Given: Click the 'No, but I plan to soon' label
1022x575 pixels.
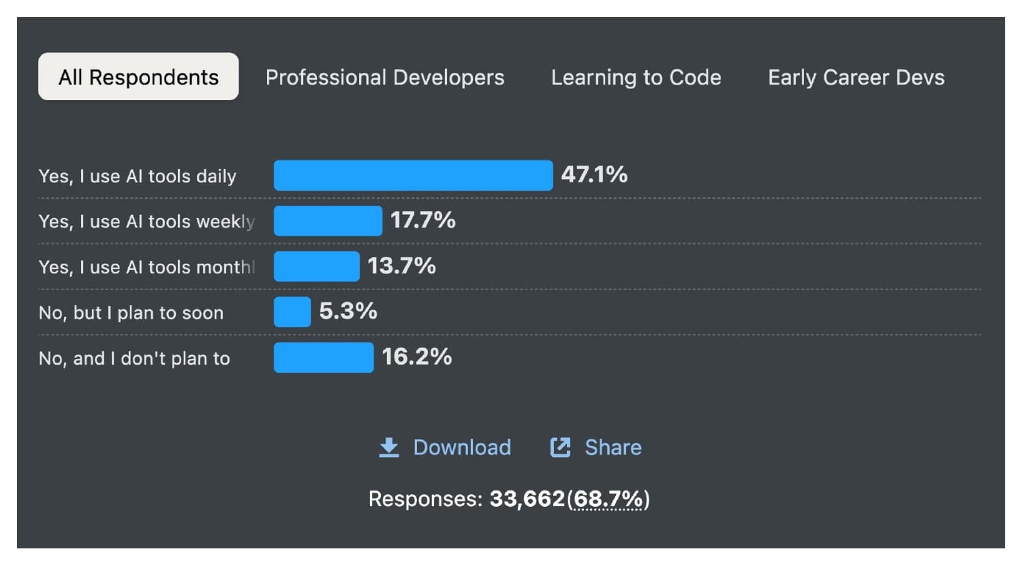Looking at the screenshot, I should click(131, 313).
